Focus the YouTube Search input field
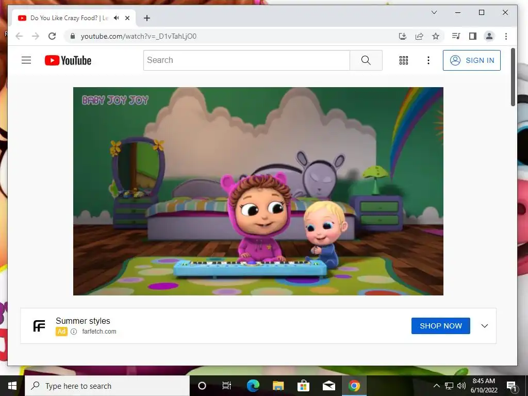Screen dimensions: 528x396 click(x=247, y=60)
